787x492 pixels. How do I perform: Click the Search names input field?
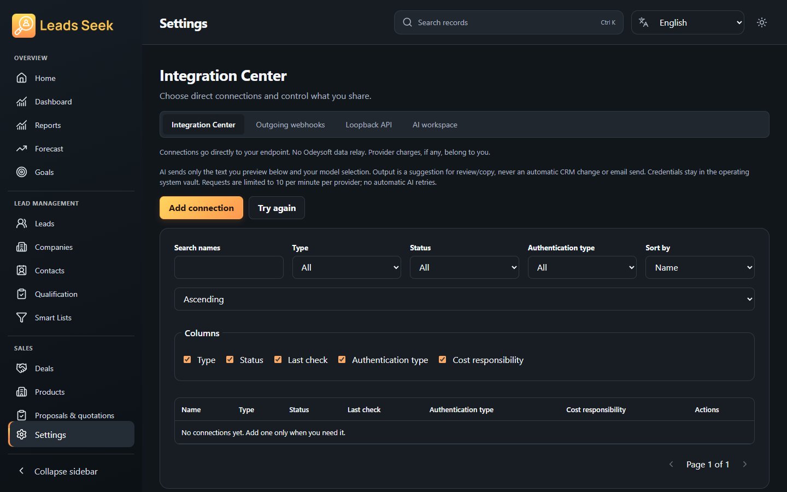pyautogui.click(x=229, y=267)
